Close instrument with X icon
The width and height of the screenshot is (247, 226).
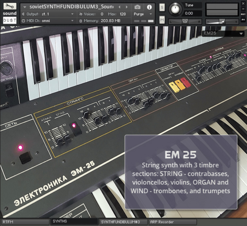(x=243, y=3)
